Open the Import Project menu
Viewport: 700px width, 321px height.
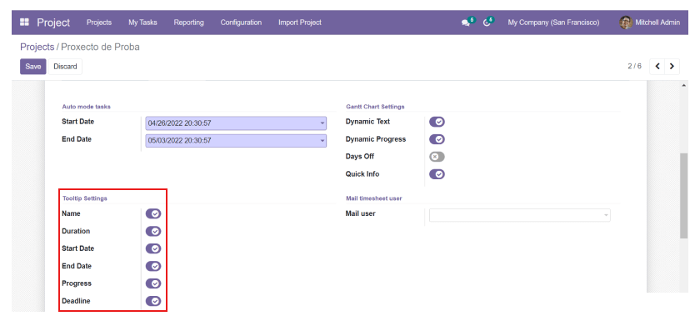tap(300, 23)
